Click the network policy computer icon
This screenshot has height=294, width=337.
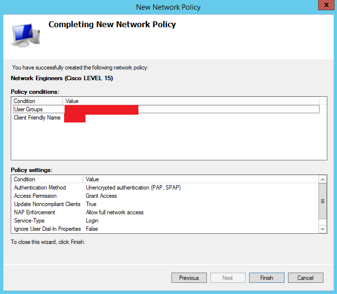pyautogui.click(x=25, y=35)
